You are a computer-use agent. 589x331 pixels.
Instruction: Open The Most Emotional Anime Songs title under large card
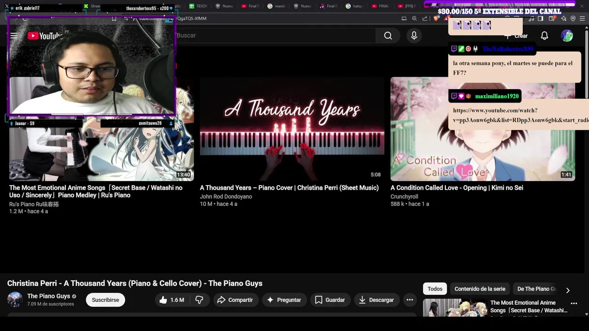point(96,191)
